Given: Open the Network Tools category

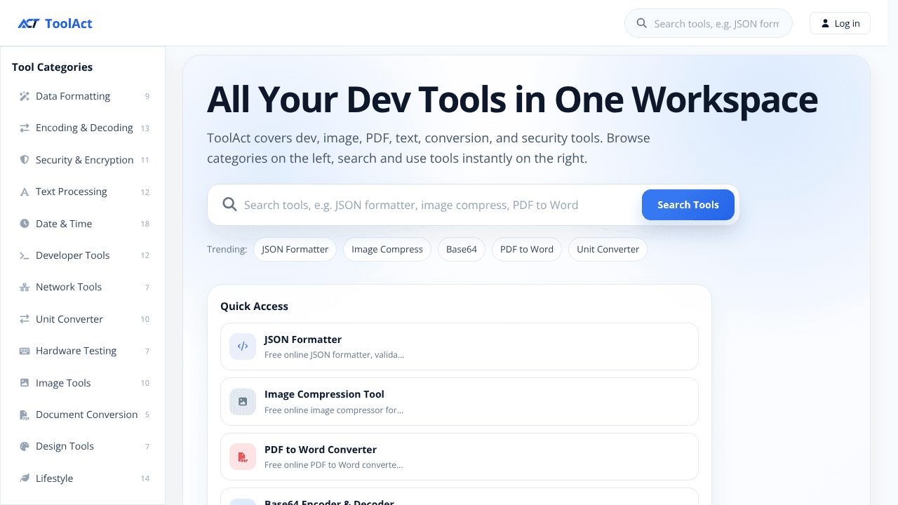Looking at the screenshot, I should pyautogui.click(x=83, y=287).
